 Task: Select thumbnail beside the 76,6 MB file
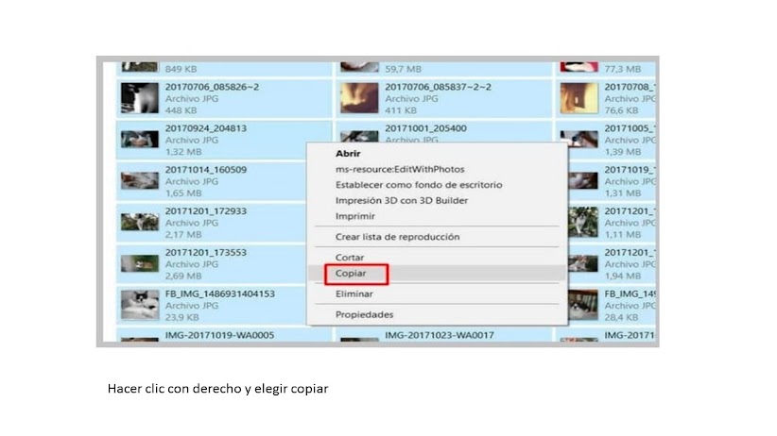[578, 98]
